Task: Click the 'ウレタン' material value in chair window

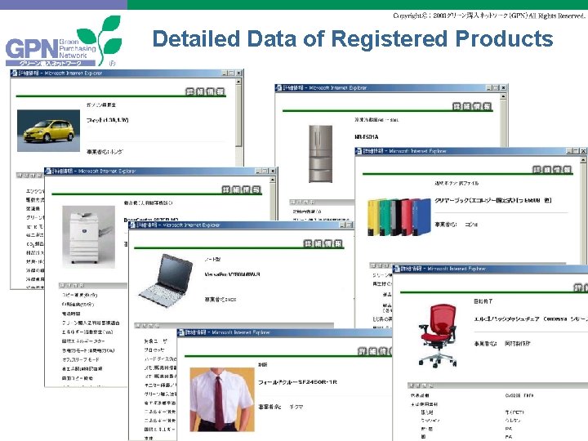Action: tap(512, 421)
